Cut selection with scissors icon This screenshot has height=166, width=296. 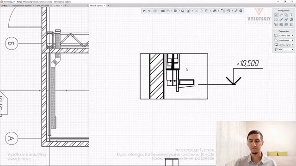click(197, 11)
